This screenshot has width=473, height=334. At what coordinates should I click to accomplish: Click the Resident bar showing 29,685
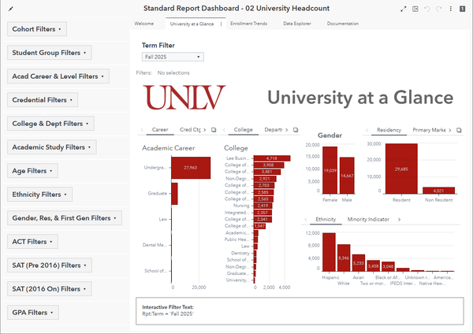(x=401, y=169)
